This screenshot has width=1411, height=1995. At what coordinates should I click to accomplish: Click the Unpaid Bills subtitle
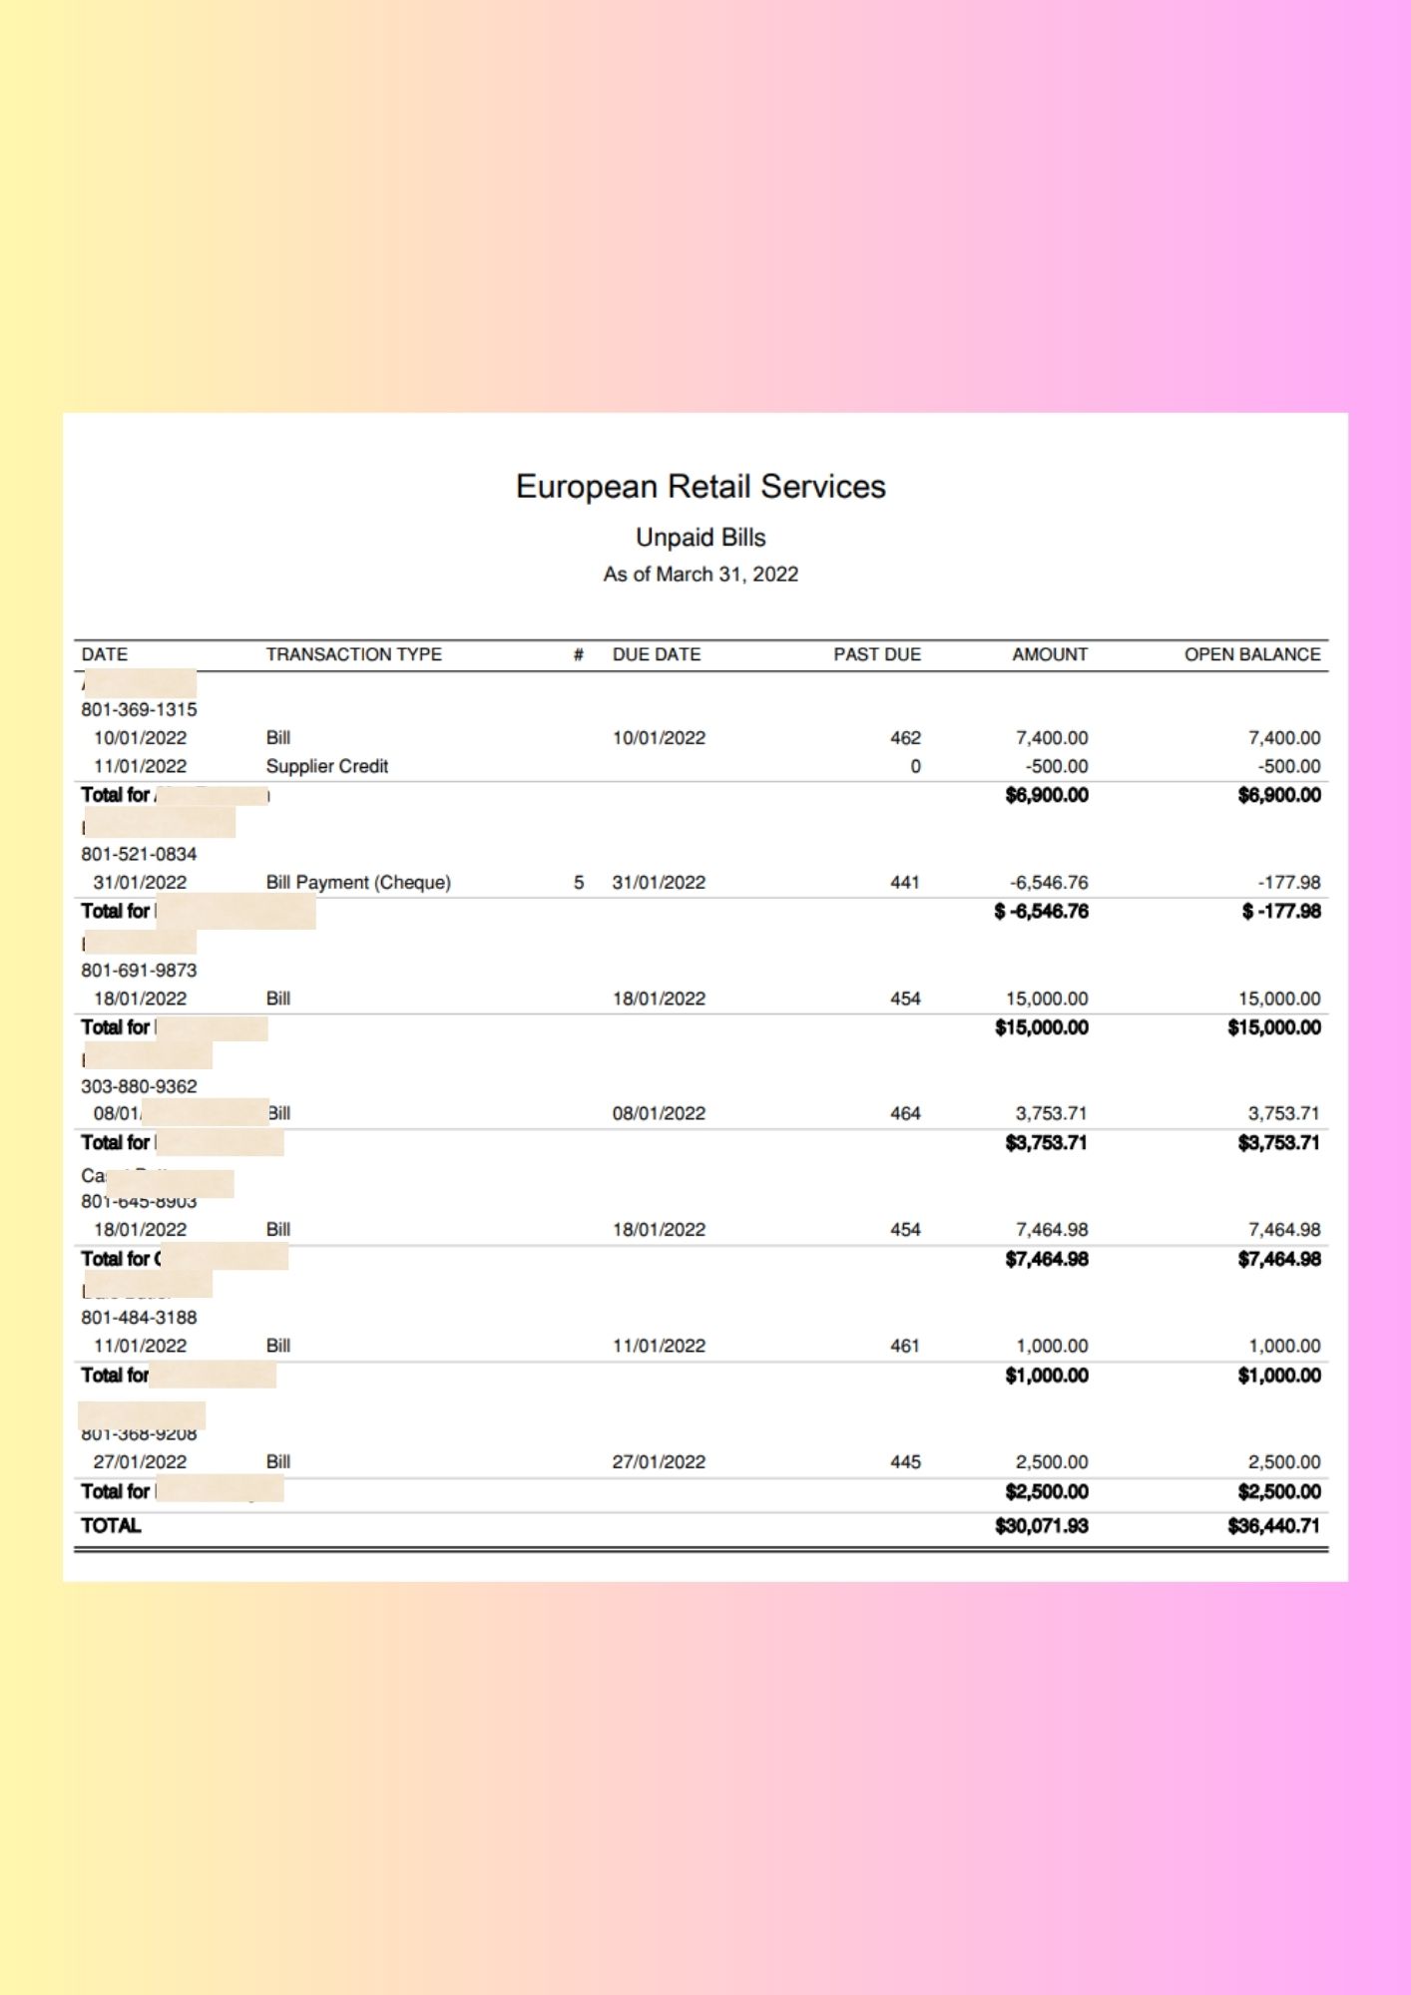701,538
